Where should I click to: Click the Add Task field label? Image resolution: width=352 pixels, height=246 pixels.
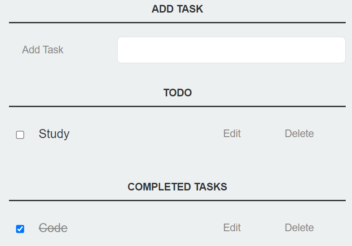[x=43, y=50]
